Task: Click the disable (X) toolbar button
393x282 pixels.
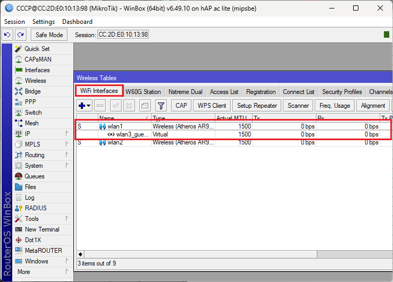Action: tap(129, 106)
